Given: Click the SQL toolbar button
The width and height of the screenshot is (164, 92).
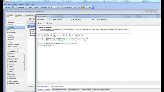Looking at the screenshot, I should point(75,7).
